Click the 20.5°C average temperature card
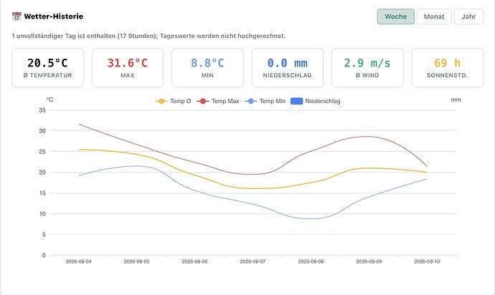The image size is (495, 295). [x=47, y=67]
